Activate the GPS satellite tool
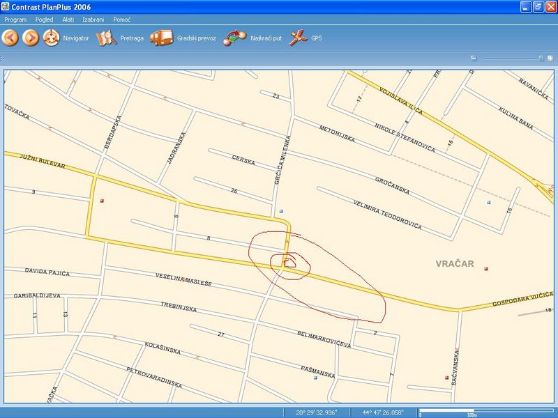This screenshot has height=418, width=558. 299,38
